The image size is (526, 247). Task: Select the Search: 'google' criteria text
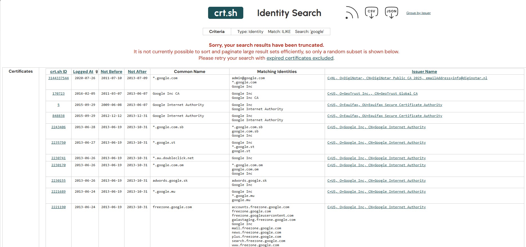pos(309,32)
